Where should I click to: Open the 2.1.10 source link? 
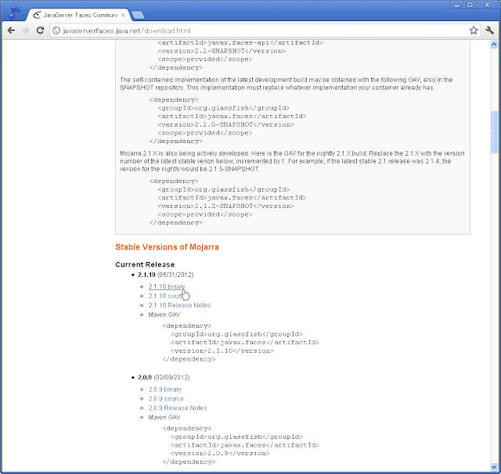[x=169, y=296]
